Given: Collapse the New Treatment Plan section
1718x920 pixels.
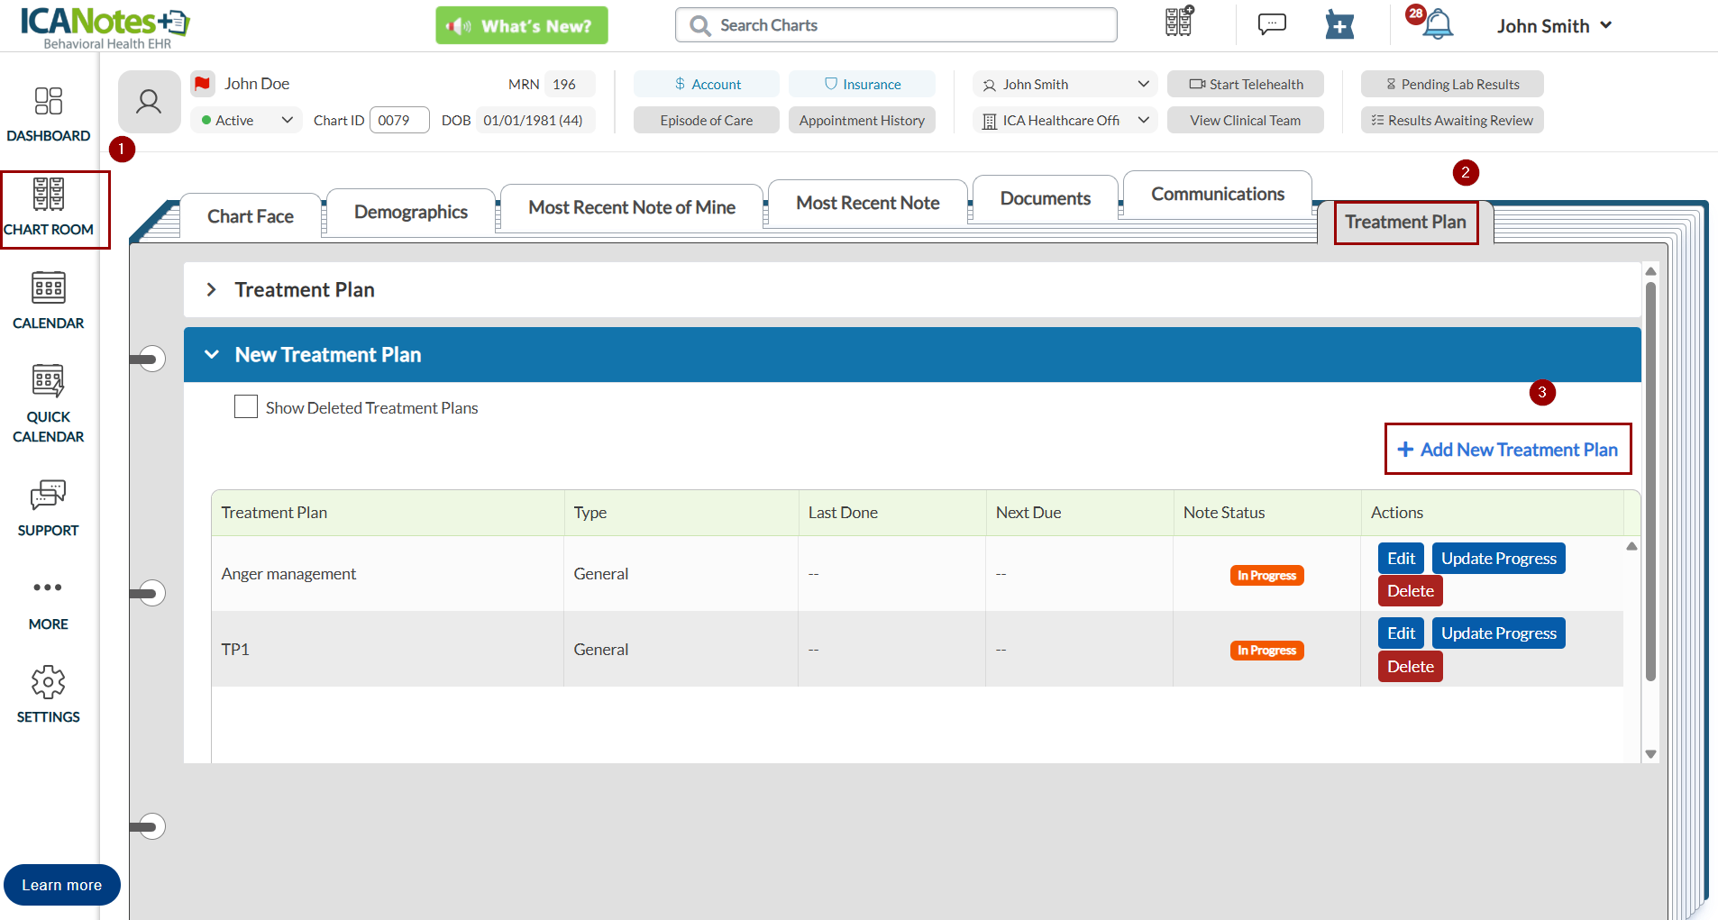Looking at the screenshot, I should point(212,354).
